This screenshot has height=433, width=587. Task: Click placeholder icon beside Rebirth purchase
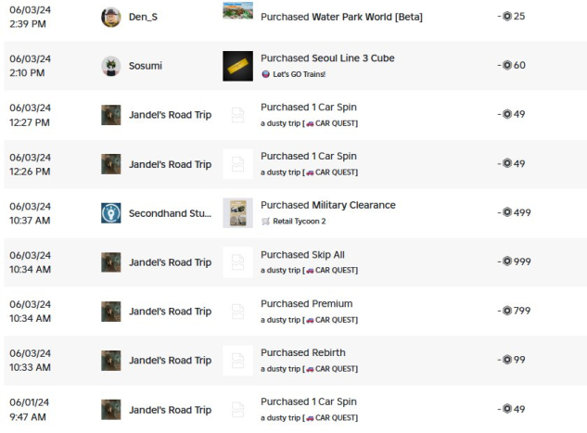[238, 361]
